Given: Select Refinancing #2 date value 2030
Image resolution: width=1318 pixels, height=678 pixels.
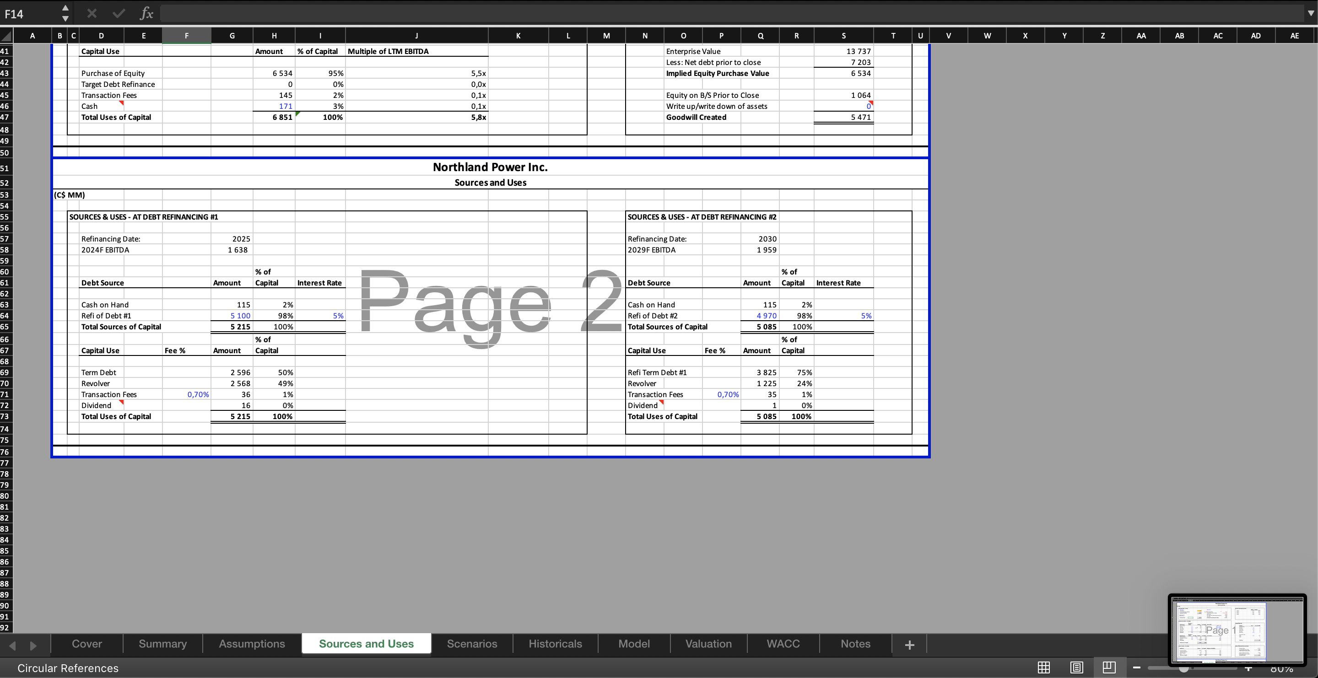Looking at the screenshot, I should pyautogui.click(x=767, y=239).
